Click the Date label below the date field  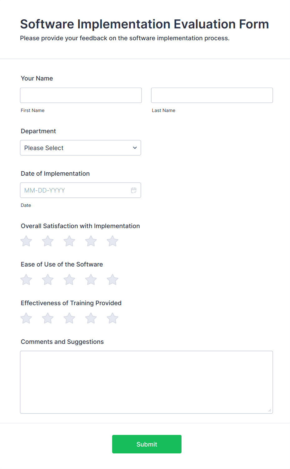pos(26,205)
